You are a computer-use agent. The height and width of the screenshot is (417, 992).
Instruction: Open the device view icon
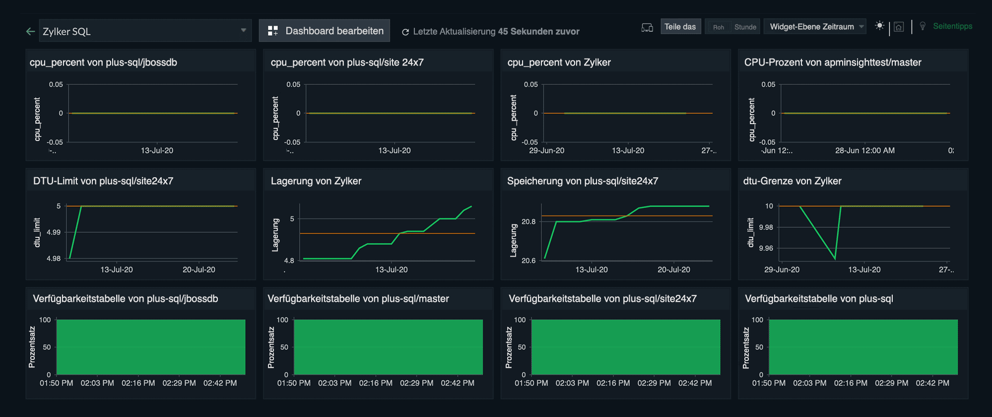point(647,27)
